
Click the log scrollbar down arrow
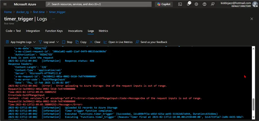254,117
